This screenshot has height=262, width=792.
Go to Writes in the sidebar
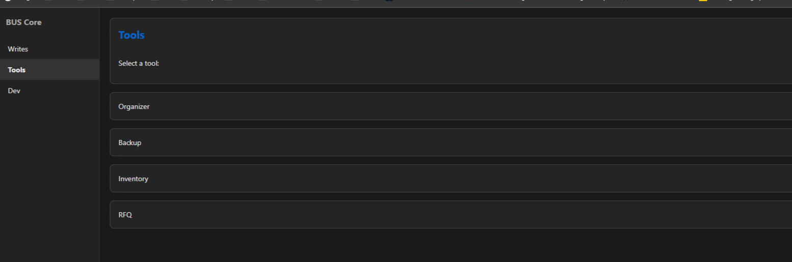tap(49, 49)
